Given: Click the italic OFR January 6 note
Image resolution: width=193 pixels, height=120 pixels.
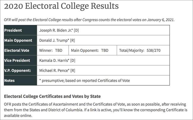Looking at the screenshot, I should click(89, 20).
